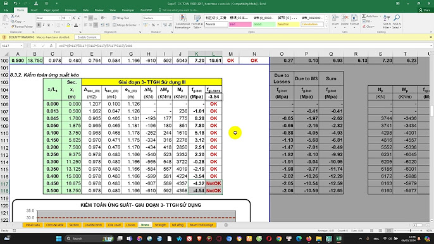Click the Increase Indent icon

[107, 25]
